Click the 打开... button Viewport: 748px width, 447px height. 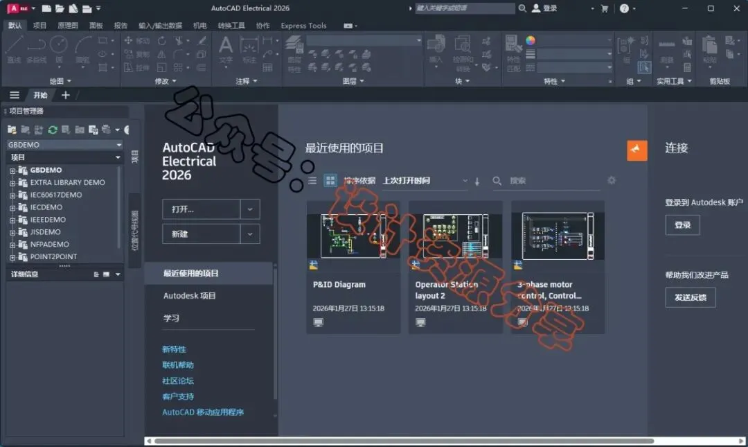(x=201, y=209)
